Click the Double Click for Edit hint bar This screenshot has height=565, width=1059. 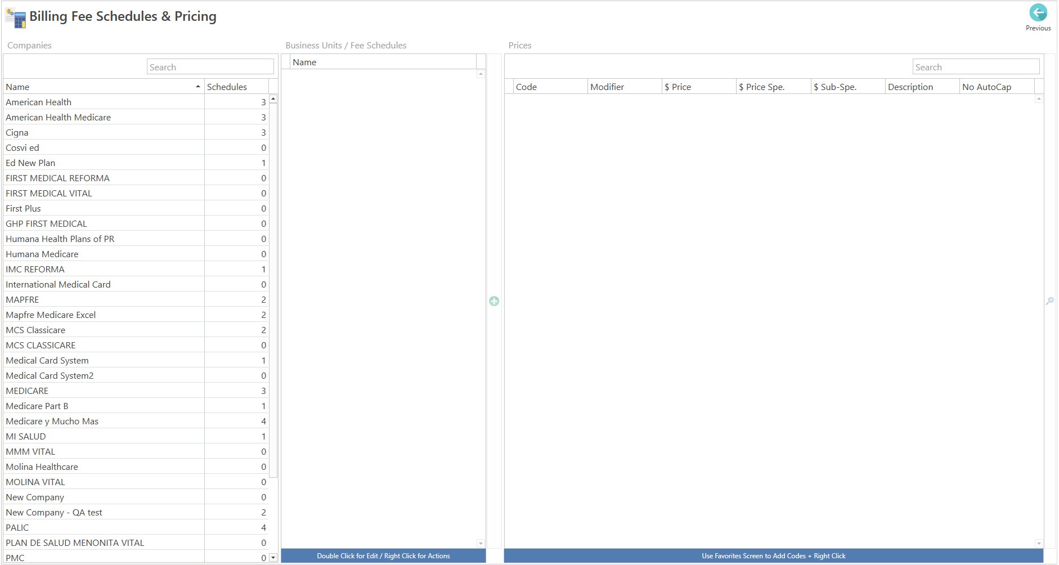click(383, 556)
